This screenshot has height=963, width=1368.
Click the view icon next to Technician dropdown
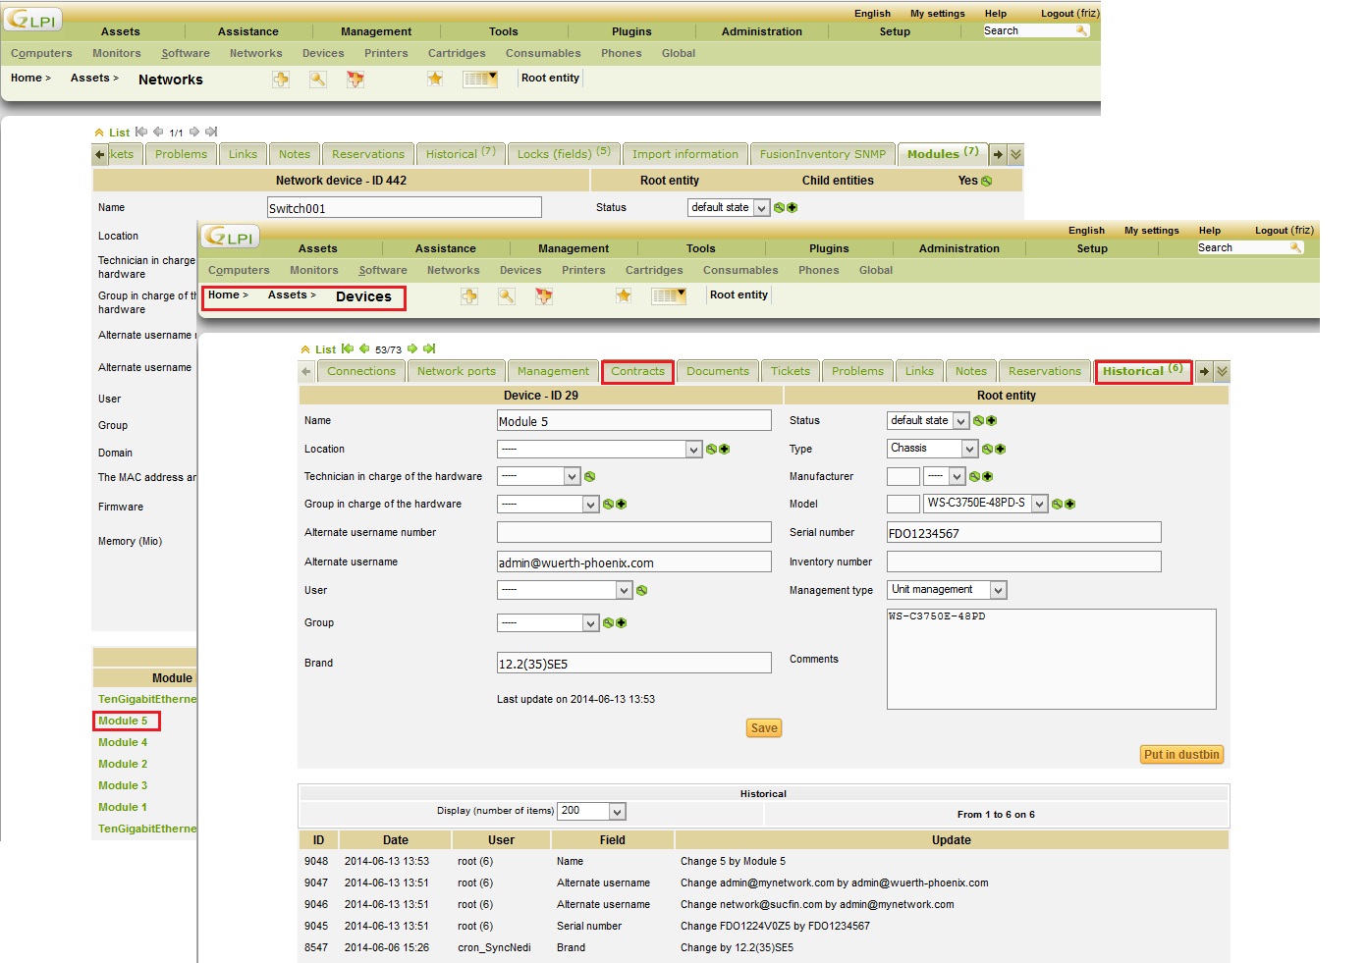(589, 476)
